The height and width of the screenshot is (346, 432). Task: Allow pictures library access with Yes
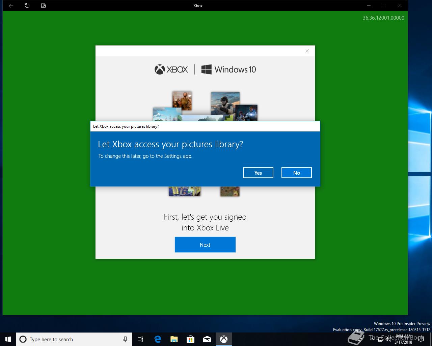[x=258, y=173]
